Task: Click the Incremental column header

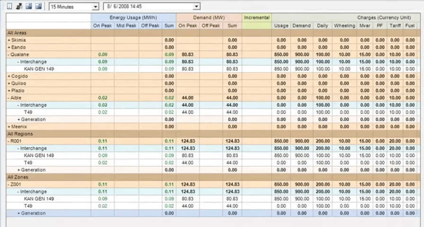Action: tap(257, 17)
